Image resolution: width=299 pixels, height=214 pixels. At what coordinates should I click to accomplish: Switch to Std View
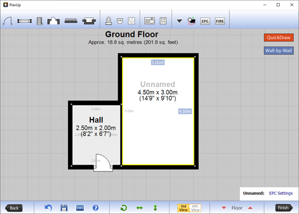click(183, 208)
